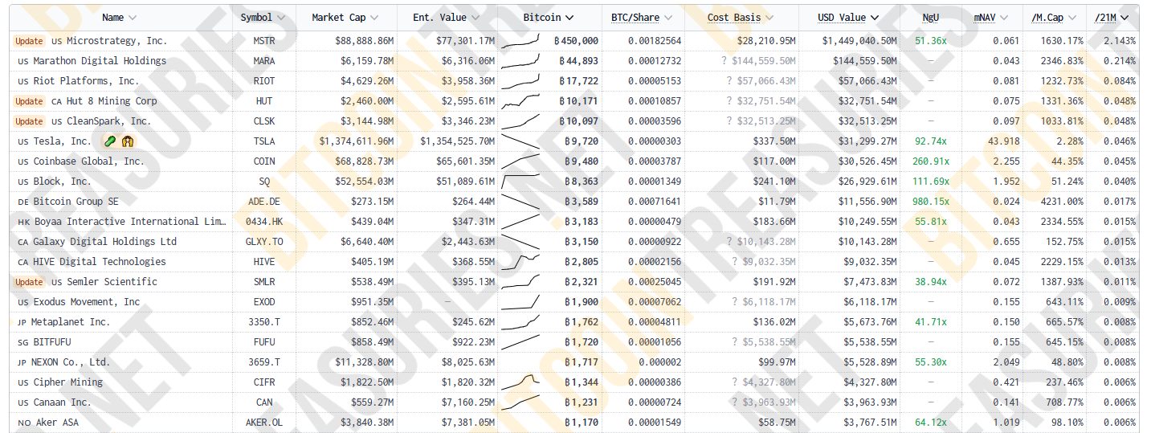The image size is (1151, 433).
Task: Open the Tesla bitcoin holdings sparkline chart
Action: [520, 141]
